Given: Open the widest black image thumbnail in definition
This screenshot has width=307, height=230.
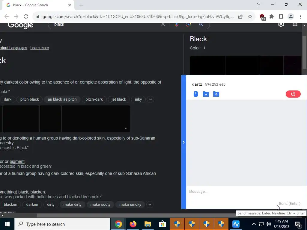Looking at the screenshot, I should (96, 119).
